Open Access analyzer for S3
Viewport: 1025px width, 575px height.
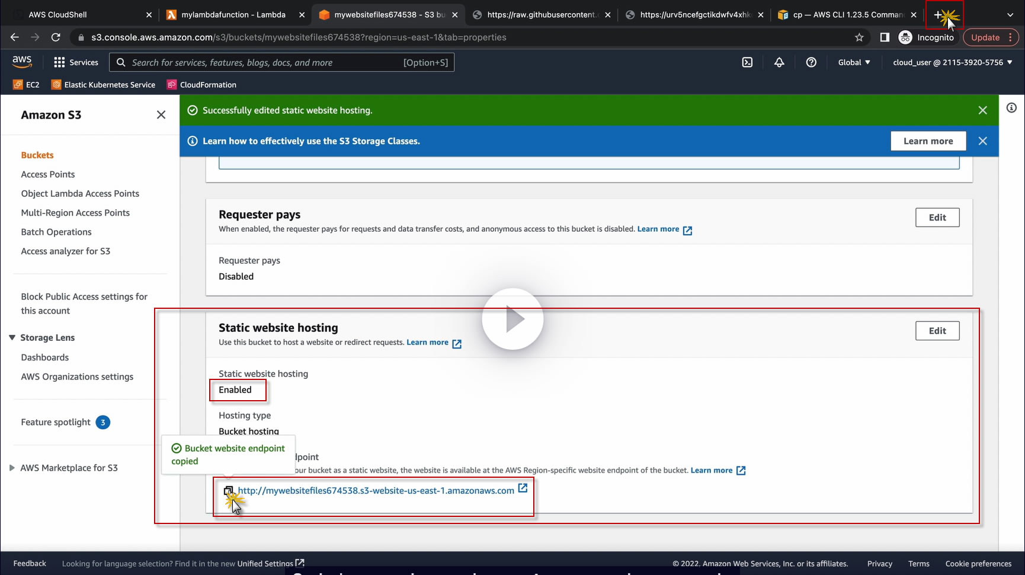(66, 251)
